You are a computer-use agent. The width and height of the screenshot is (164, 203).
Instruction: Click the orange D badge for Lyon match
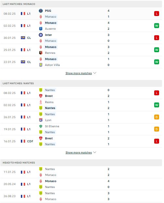click(x=157, y=117)
